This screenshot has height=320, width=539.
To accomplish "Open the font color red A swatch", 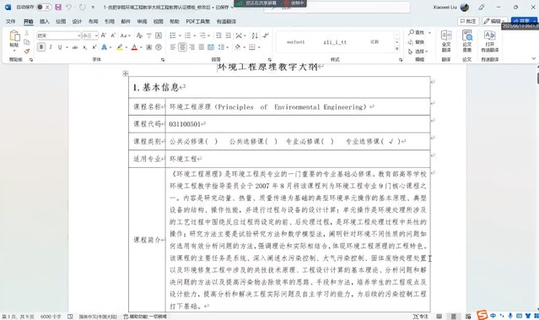I will pos(134,47).
